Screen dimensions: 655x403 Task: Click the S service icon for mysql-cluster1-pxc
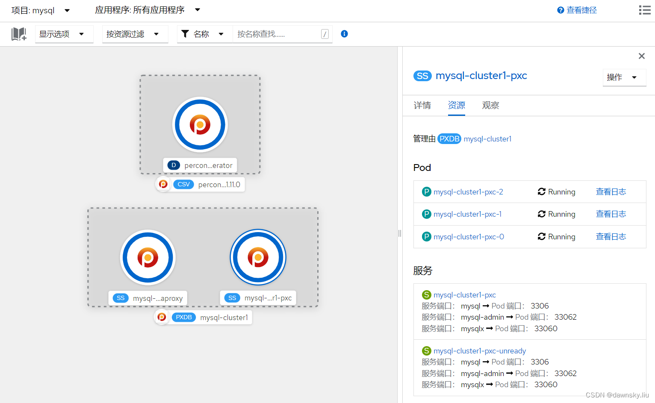click(x=427, y=295)
